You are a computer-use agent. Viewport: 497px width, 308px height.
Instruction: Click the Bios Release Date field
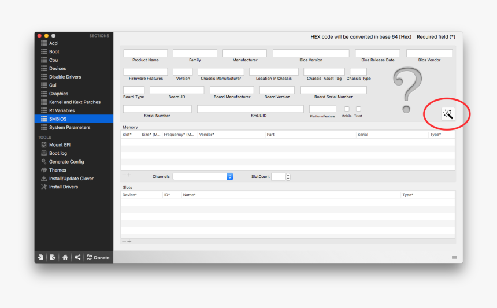click(x=377, y=53)
